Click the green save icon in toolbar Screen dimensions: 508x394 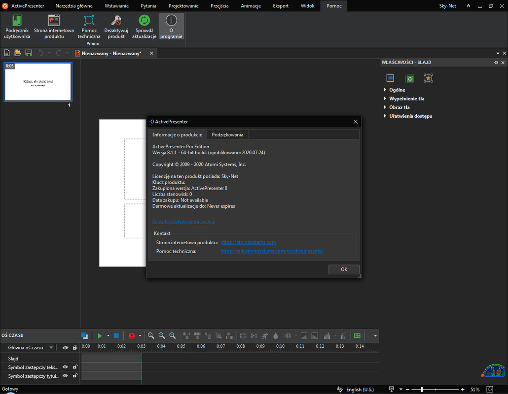click(x=29, y=53)
